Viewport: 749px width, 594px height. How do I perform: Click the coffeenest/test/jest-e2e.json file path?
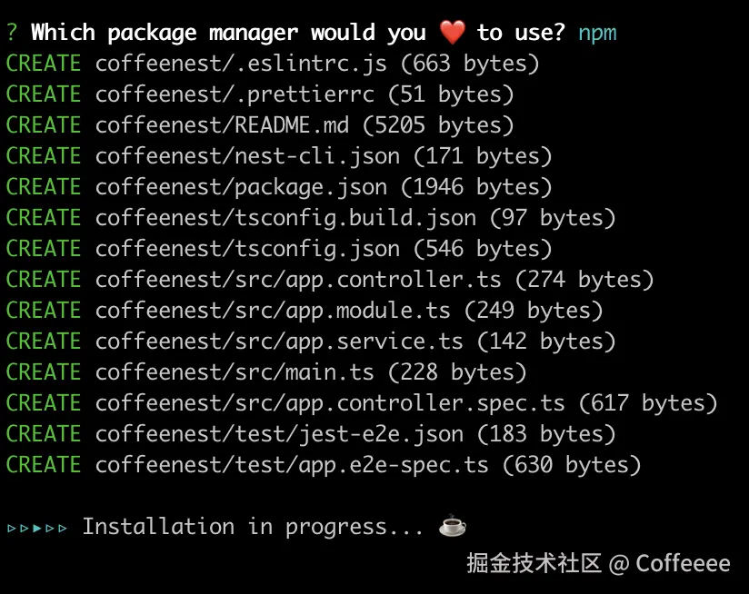pyautogui.click(x=279, y=434)
